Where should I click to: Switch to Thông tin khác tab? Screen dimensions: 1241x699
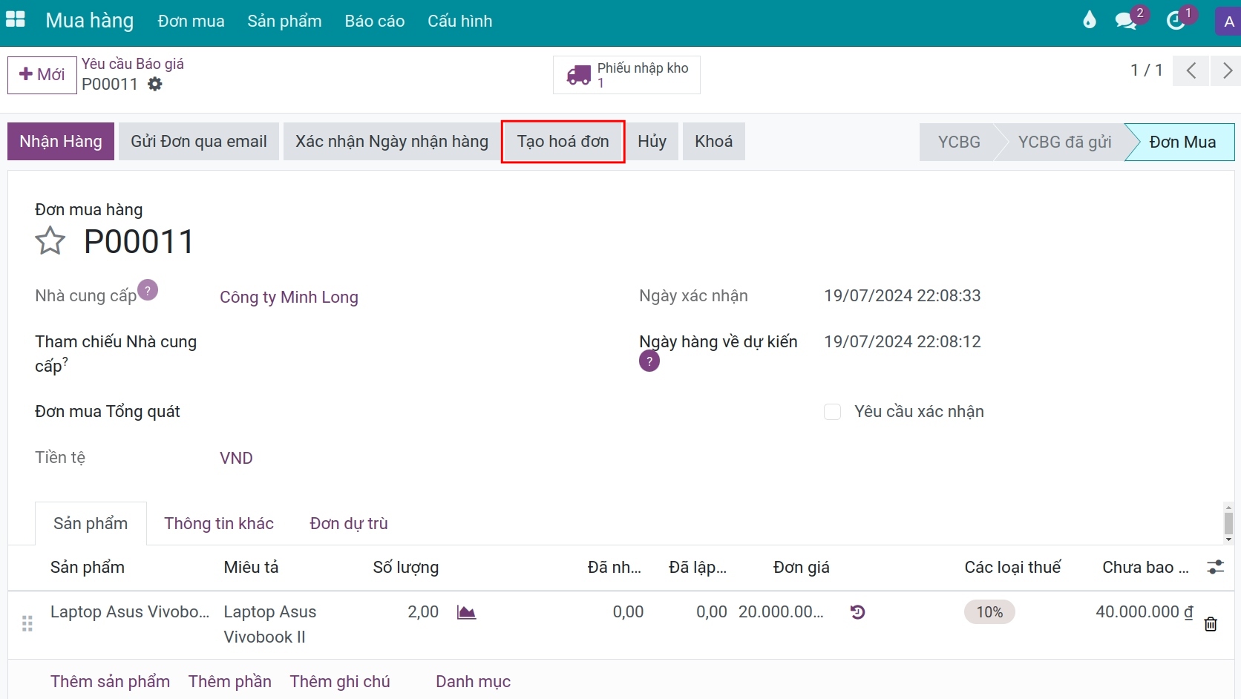click(219, 523)
